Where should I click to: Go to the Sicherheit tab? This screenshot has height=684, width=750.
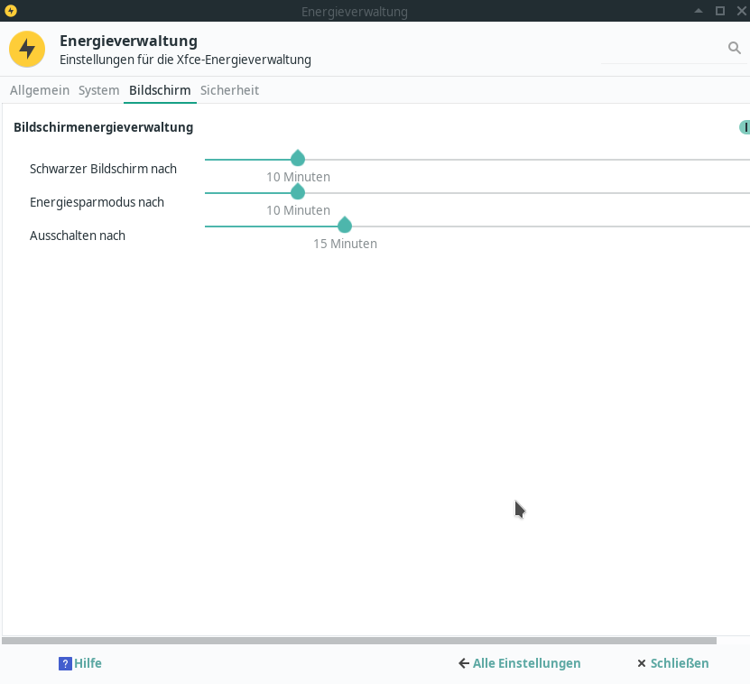point(229,90)
